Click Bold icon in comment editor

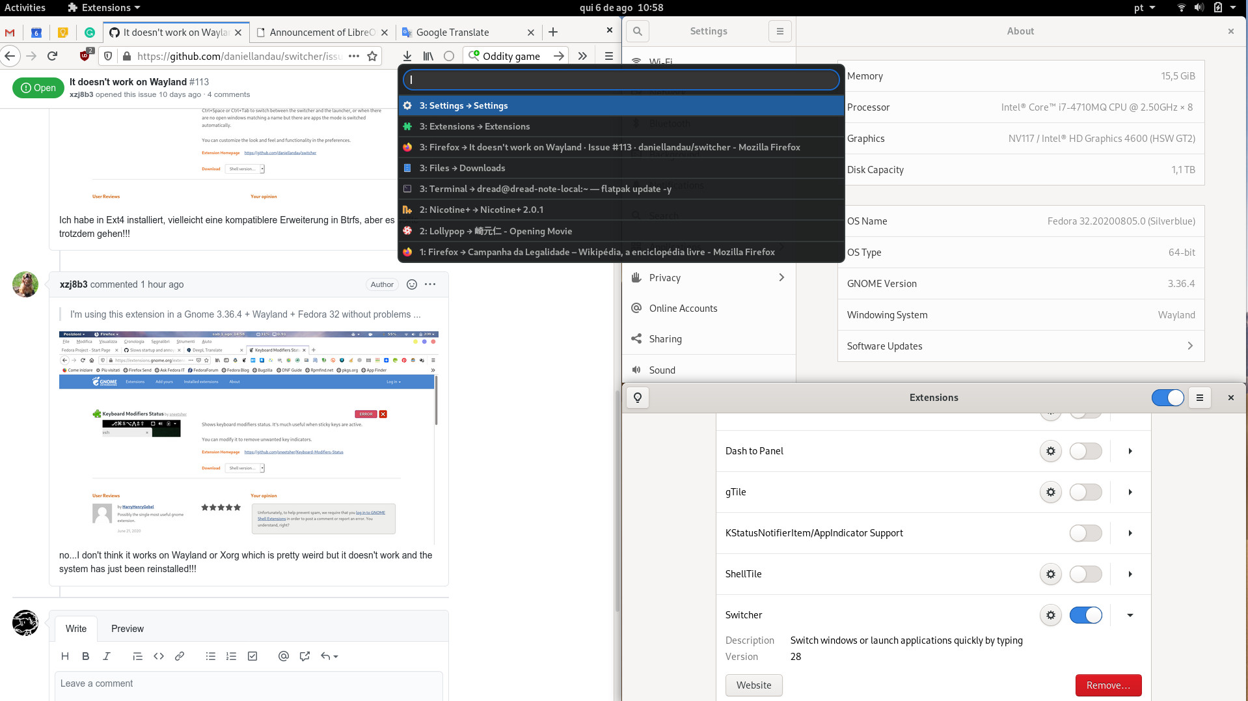pyautogui.click(x=86, y=656)
